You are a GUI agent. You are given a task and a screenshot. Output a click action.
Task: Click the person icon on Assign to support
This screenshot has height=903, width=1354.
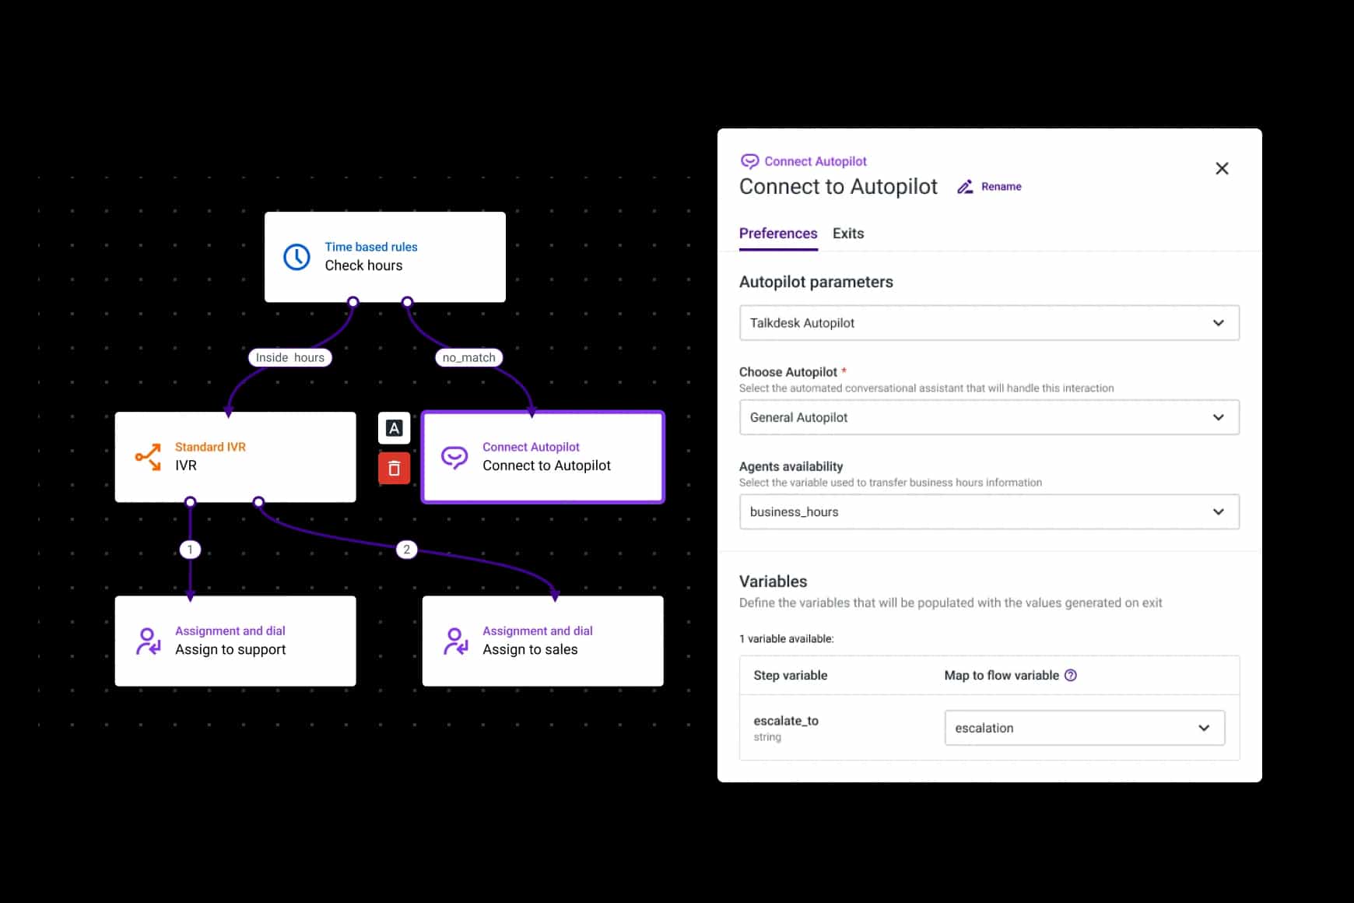146,641
